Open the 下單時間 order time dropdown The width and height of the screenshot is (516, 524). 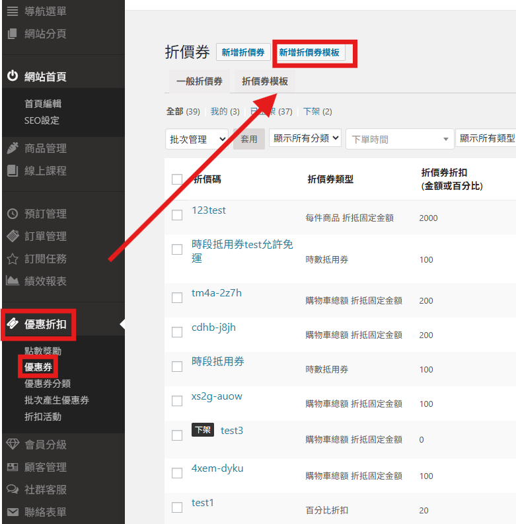400,139
